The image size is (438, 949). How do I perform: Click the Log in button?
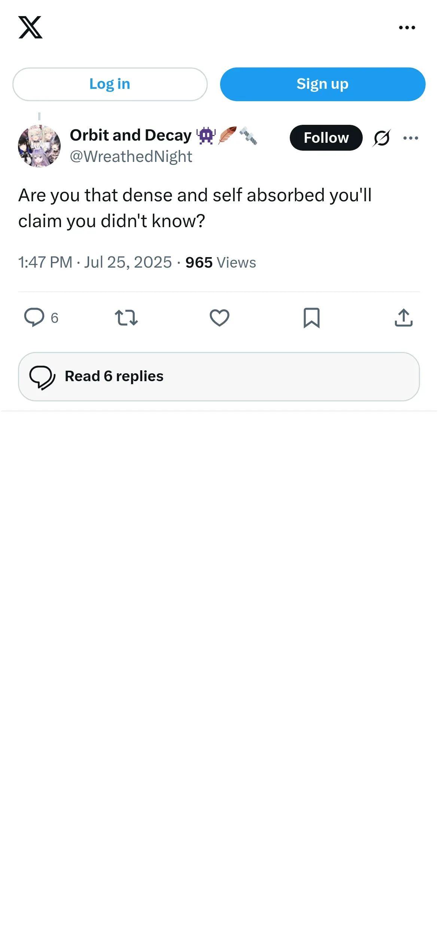(110, 84)
